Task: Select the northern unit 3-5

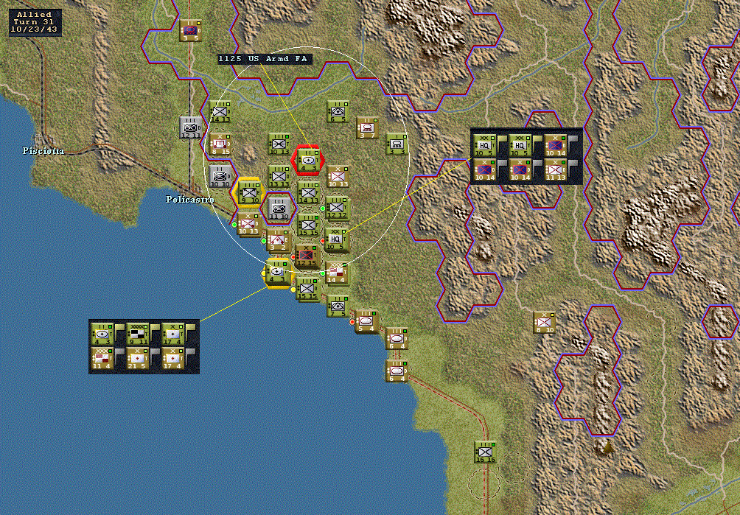Action: point(190,30)
